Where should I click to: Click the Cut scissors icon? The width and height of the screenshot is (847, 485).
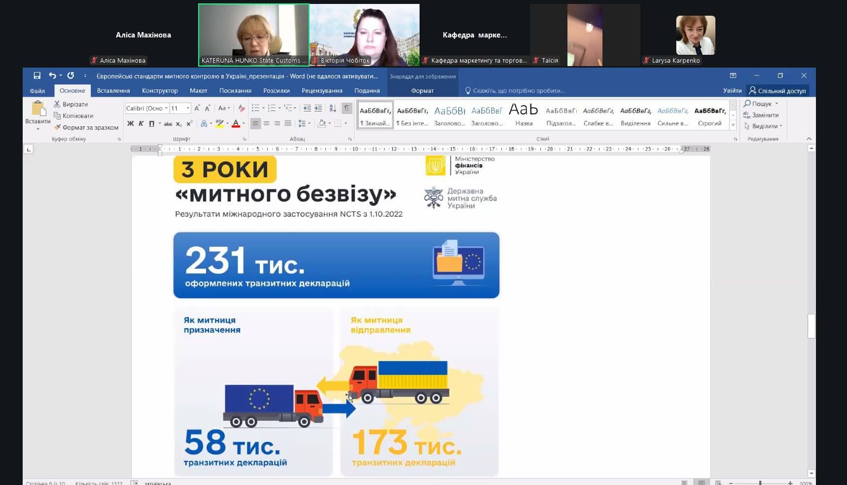(x=57, y=104)
